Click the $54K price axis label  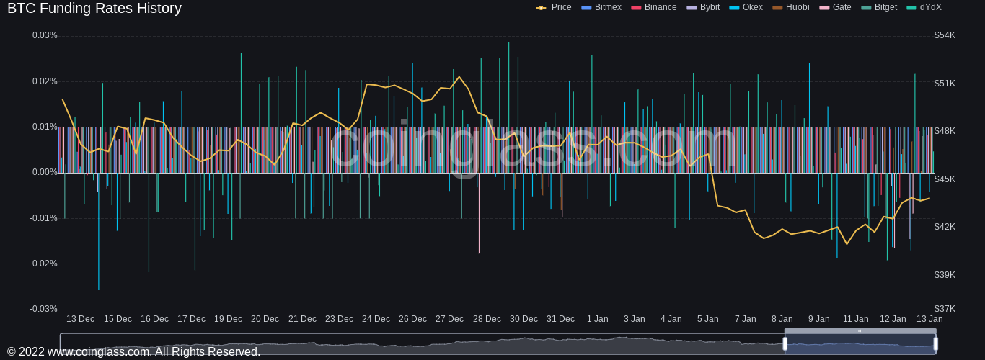click(945, 35)
